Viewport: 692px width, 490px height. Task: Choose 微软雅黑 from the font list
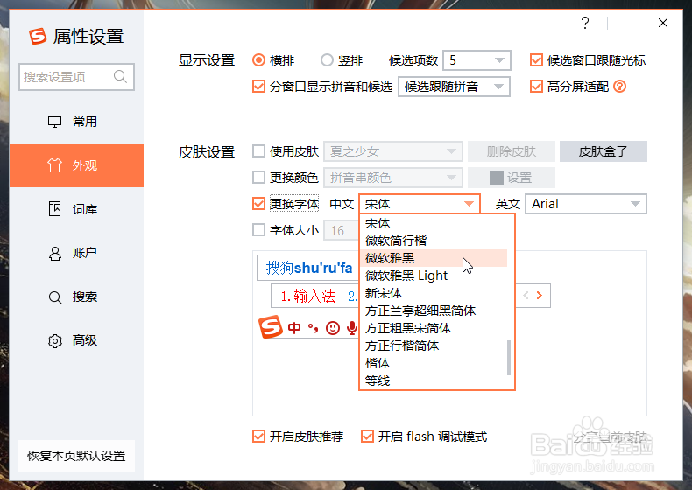(x=434, y=258)
